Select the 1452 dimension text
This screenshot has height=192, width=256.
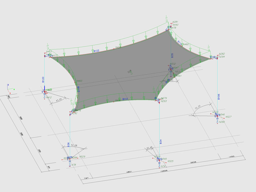(x=231, y=157)
